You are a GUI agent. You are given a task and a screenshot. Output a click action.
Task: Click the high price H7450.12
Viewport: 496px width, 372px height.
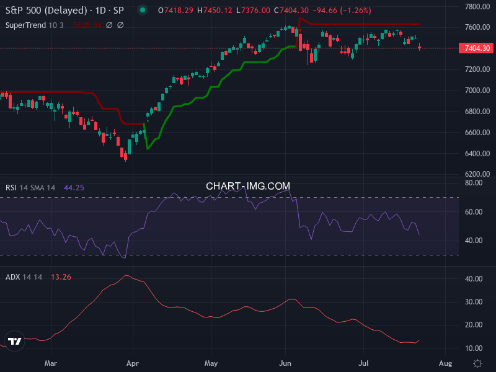(215, 11)
